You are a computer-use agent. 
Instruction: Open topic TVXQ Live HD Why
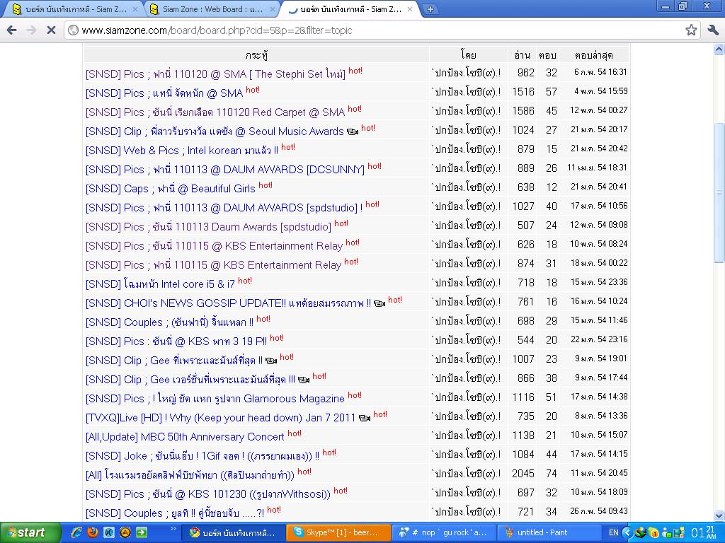click(x=221, y=418)
